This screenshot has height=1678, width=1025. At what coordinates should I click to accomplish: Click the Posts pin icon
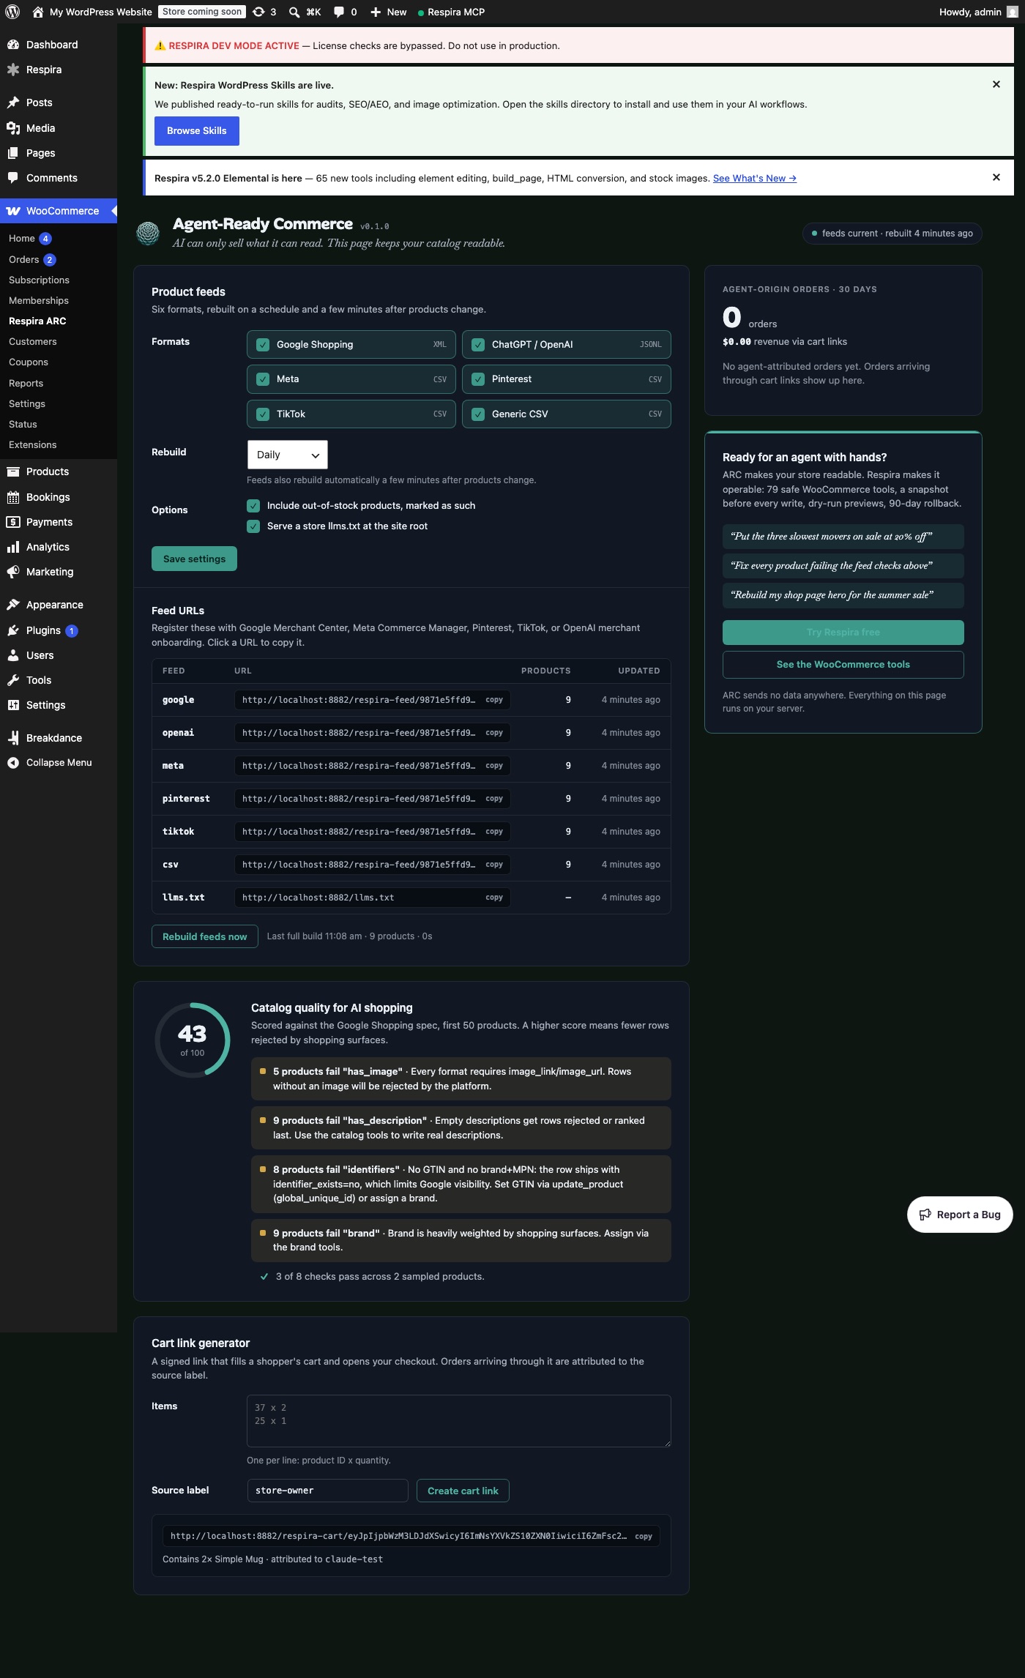[13, 102]
